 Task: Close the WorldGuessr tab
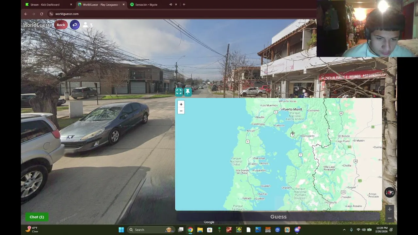point(123,5)
